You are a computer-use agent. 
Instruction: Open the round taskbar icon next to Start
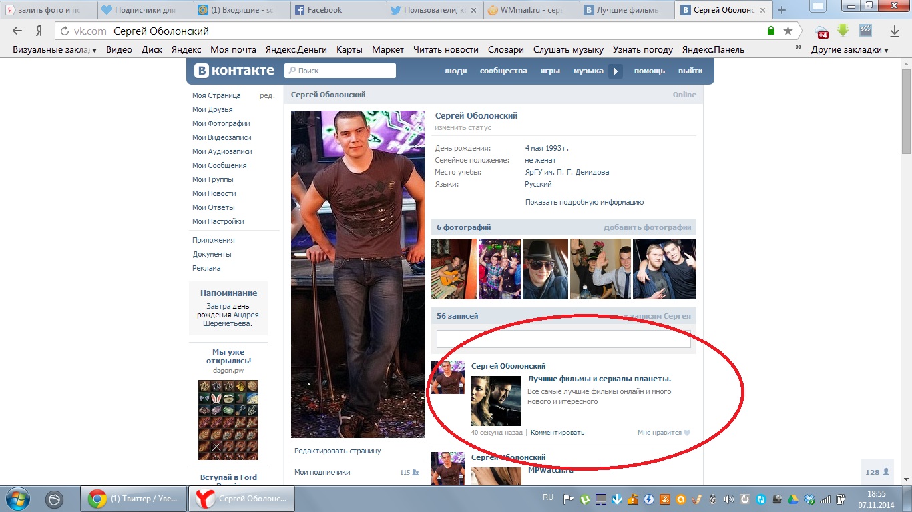tap(55, 499)
